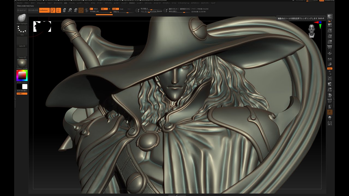Click the ライトボックス (LightBox) button
This screenshot has height=196, width=349.
[33, 10]
